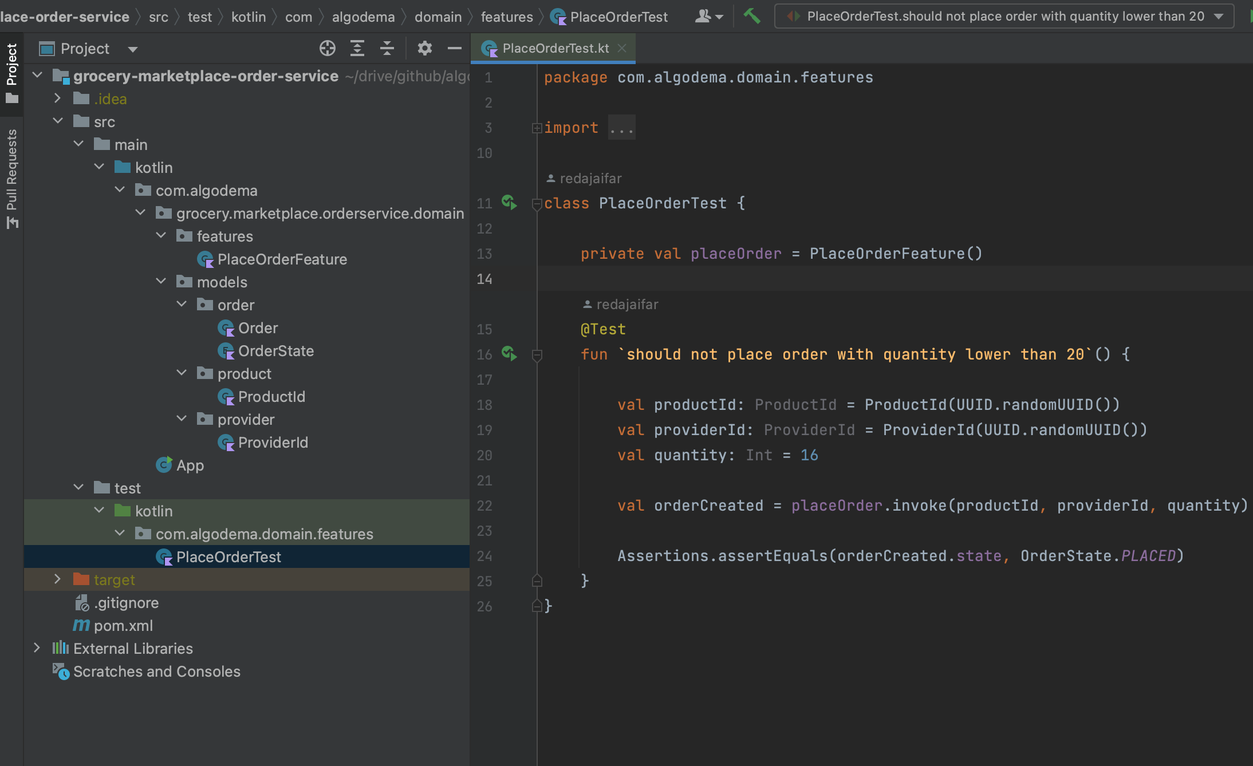Run PlaceOrderTest class via gutter icon
Viewport: 1253px width, 766px height.
tap(509, 203)
